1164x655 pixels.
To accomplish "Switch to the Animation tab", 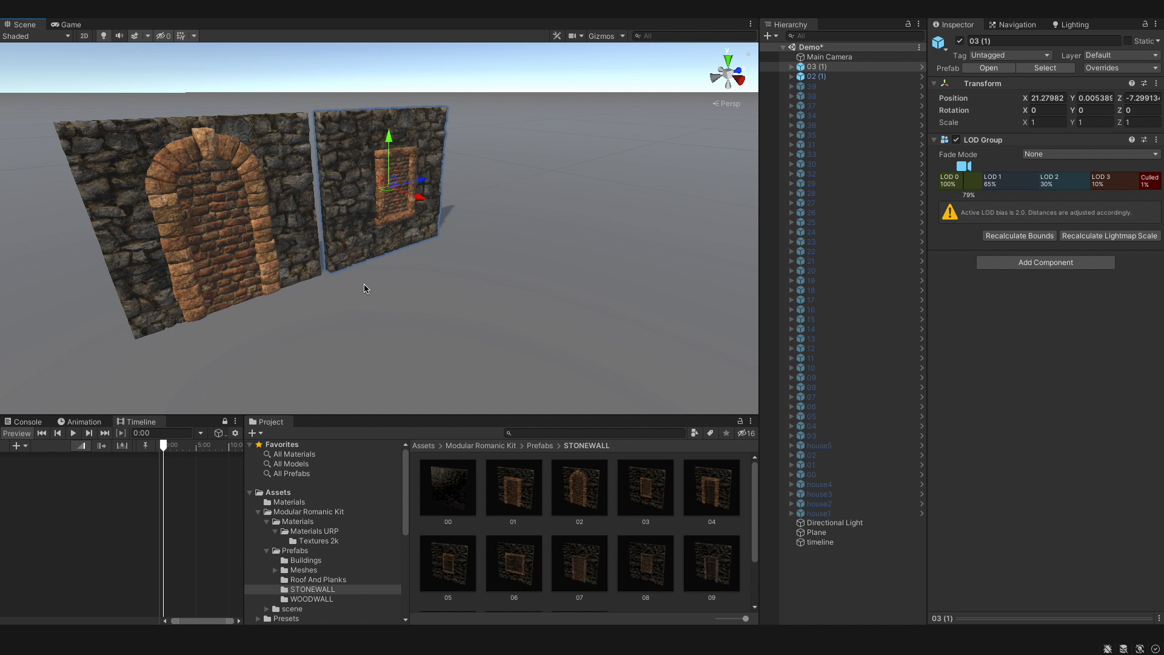I will [x=79, y=422].
